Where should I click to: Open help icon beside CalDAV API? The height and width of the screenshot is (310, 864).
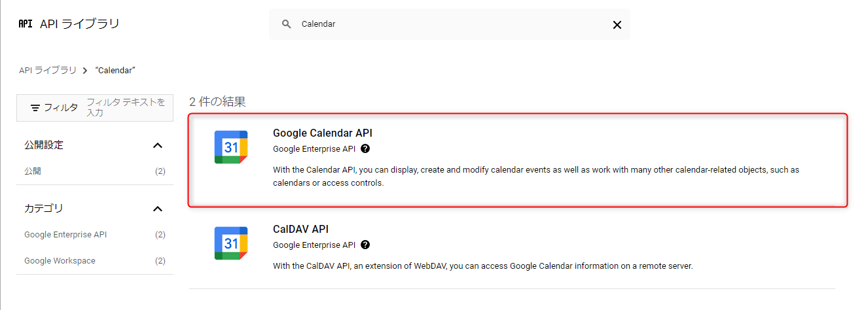(x=365, y=245)
